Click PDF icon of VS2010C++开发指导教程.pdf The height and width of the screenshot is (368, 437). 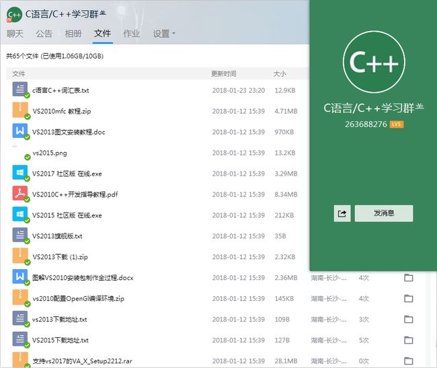tap(20, 193)
